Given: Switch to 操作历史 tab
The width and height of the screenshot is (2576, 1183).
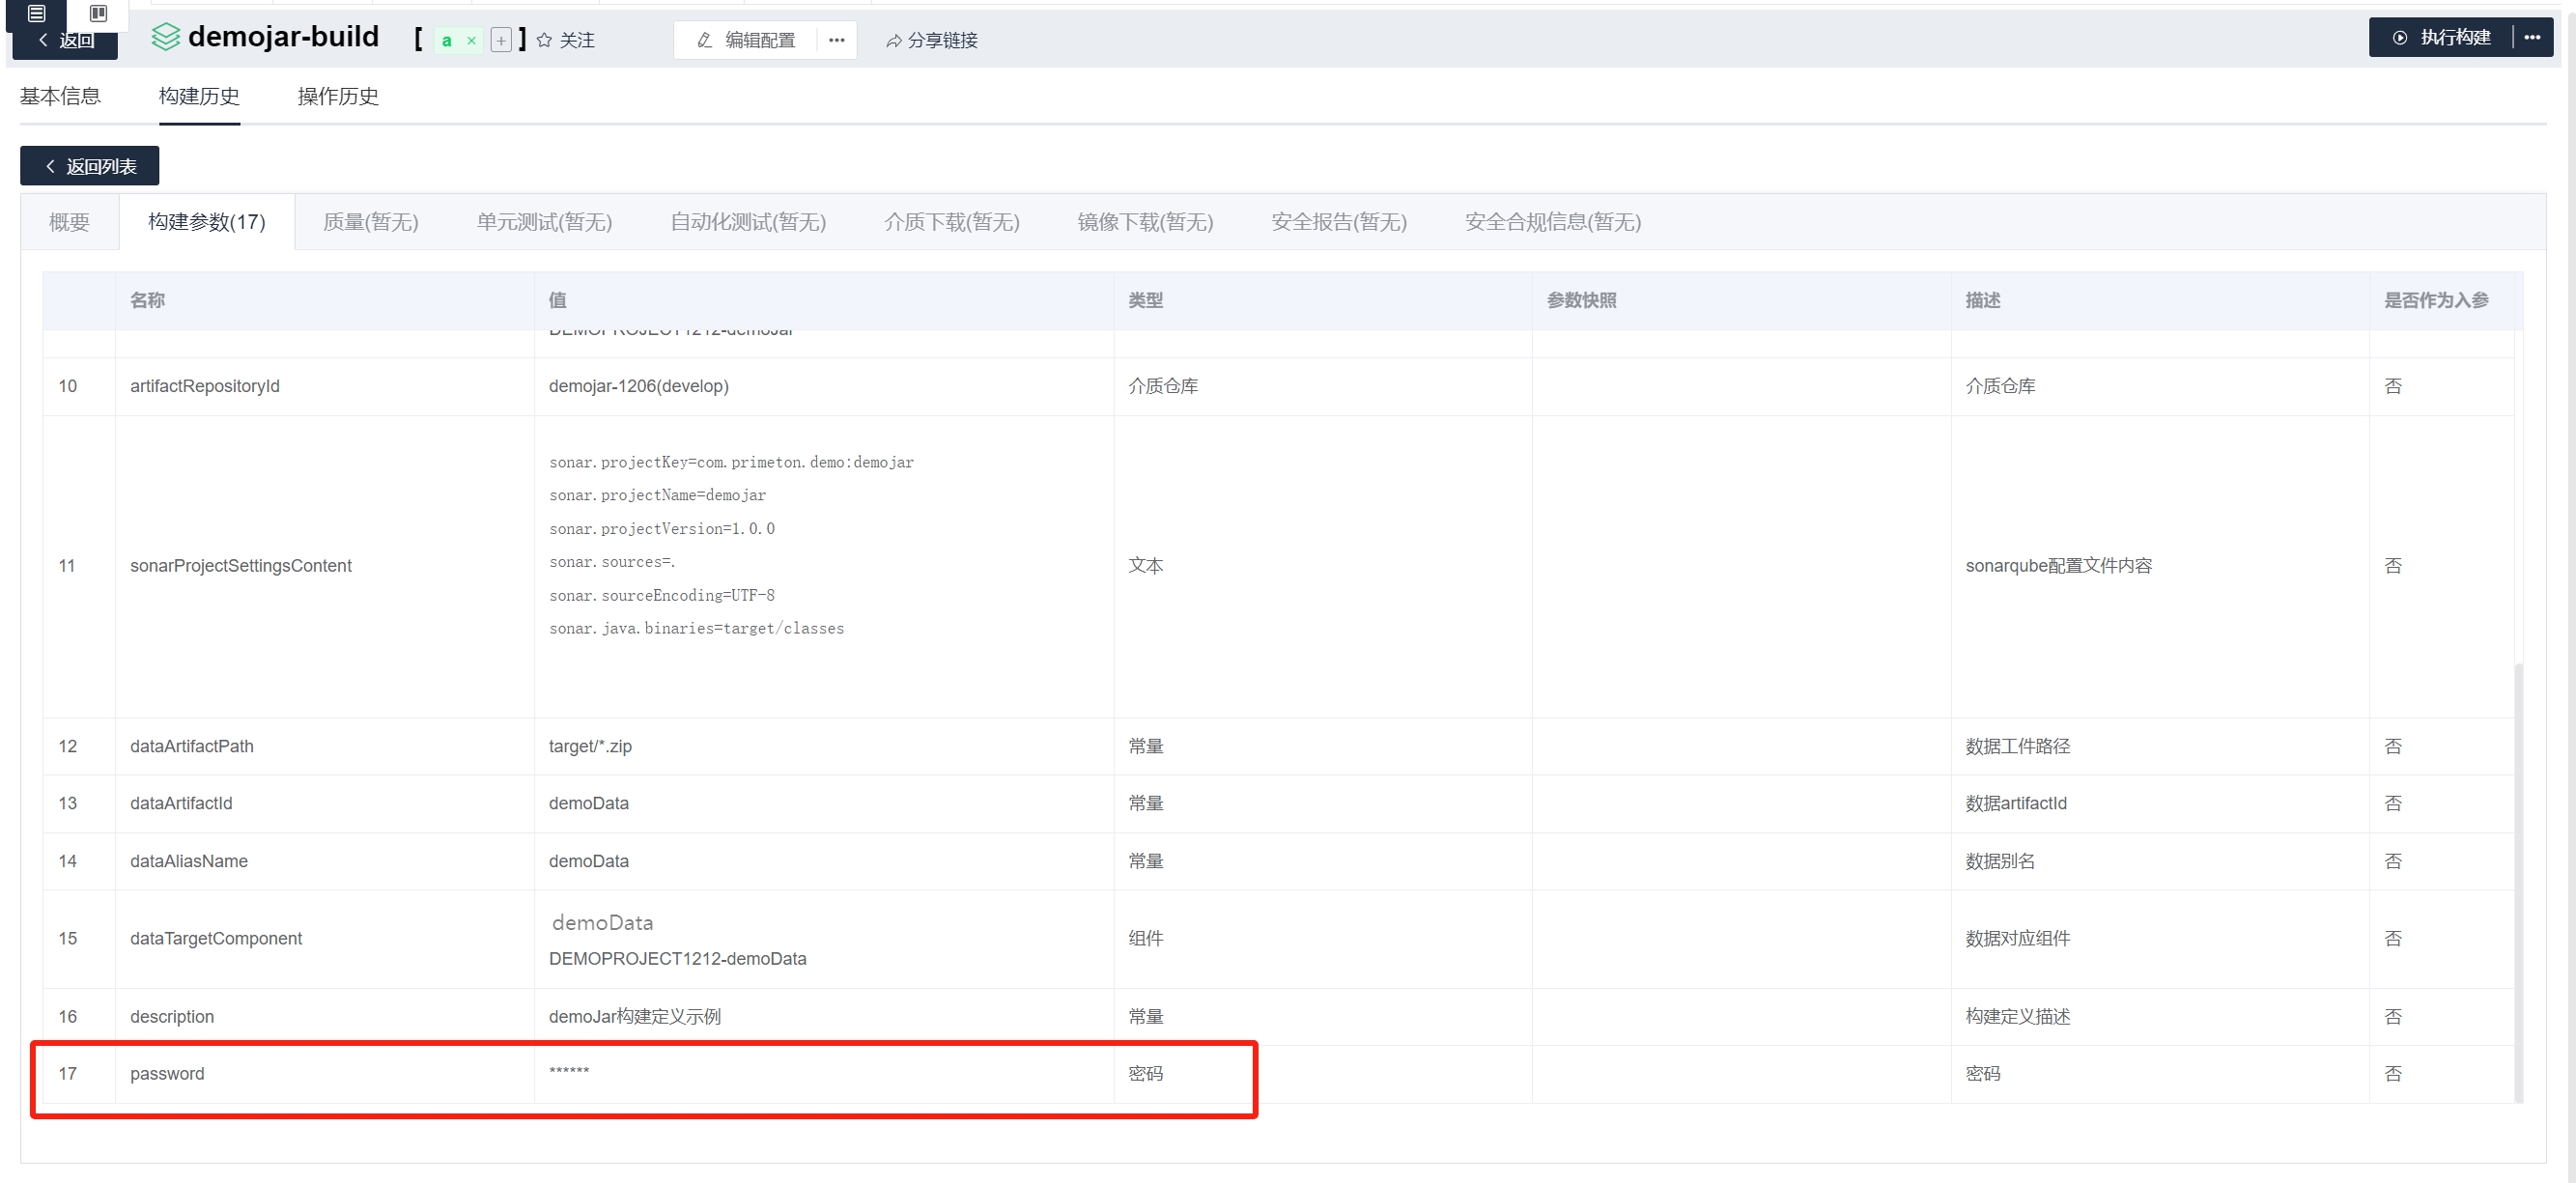Looking at the screenshot, I should pyautogui.click(x=337, y=96).
